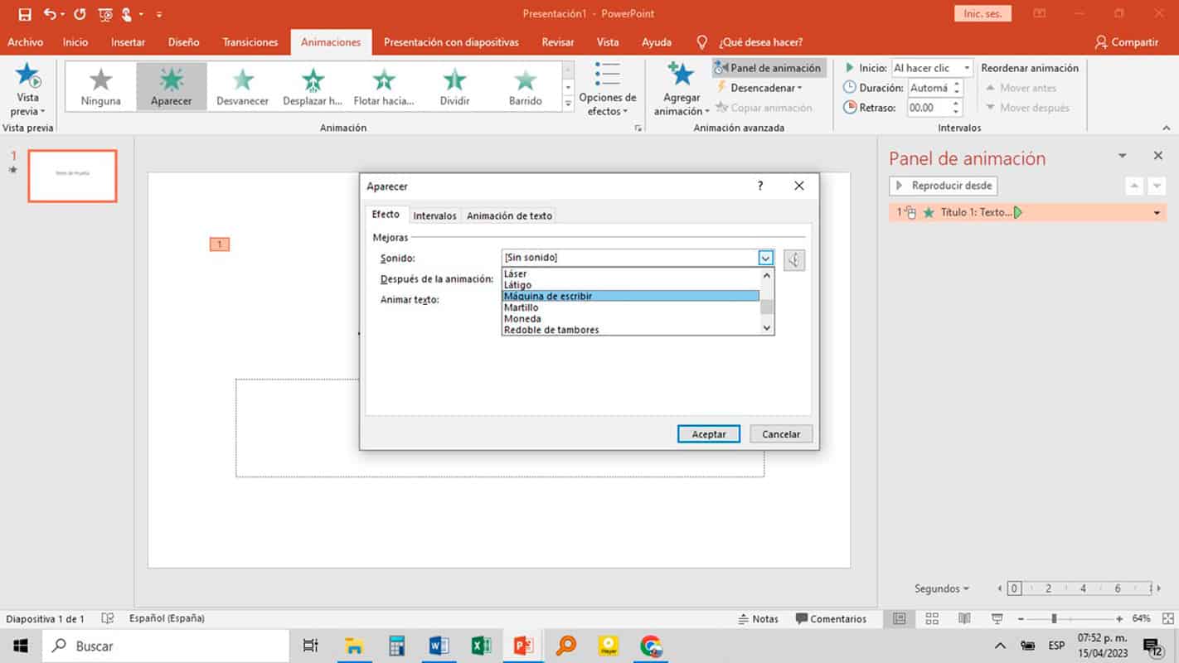Switch to the Animación de texto tab
This screenshot has height=663, width=1179.
[x=509, y=215]
